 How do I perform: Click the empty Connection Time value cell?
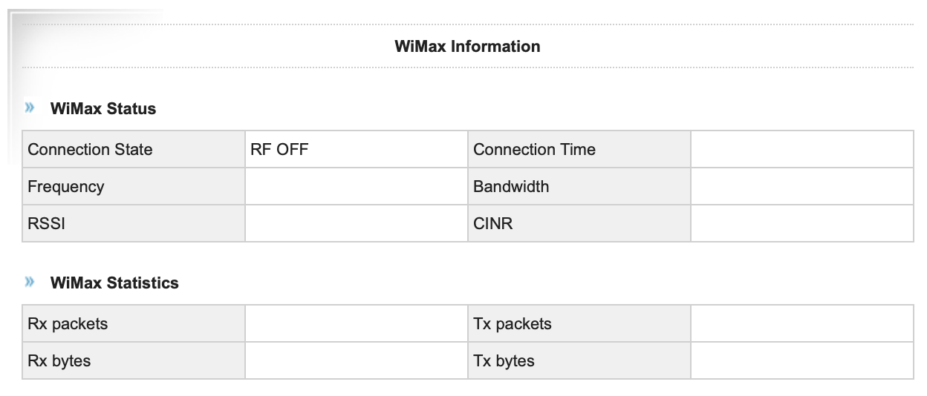click(x=801, y=150)
